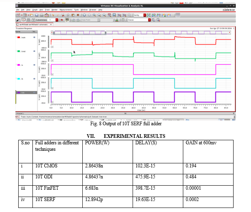The height and width of the screenshot is (212, 251).
Task: Toggle visibility eye for /b trace
Action: tap(34, 79)
